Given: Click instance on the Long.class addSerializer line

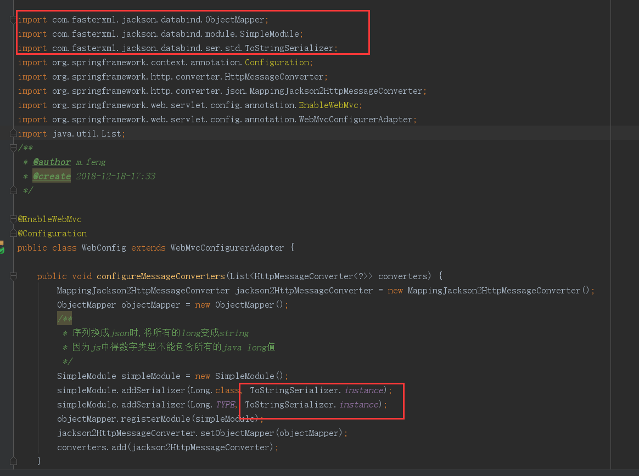Looking at the screenshot, I should pos(364,390).
